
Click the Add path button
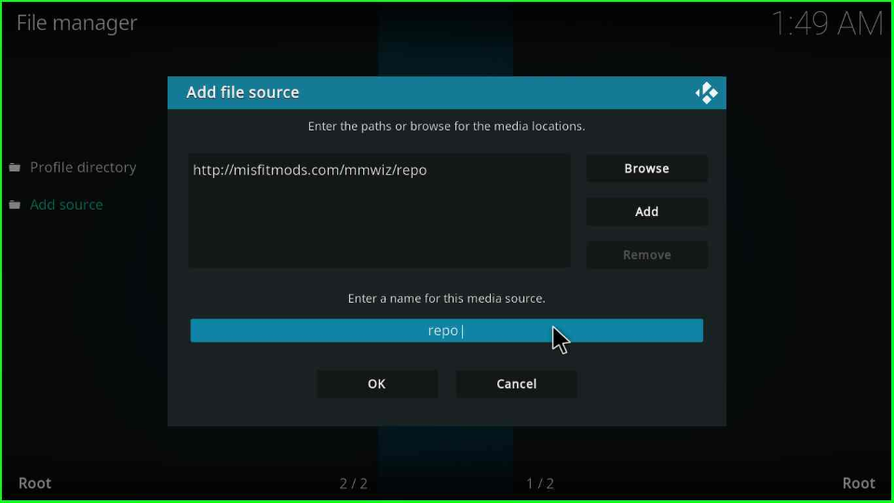tap(646, 211)
